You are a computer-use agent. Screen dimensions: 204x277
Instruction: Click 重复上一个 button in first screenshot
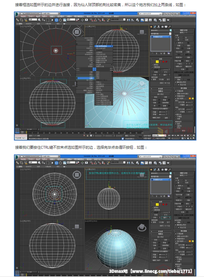[x=183, y=33]
